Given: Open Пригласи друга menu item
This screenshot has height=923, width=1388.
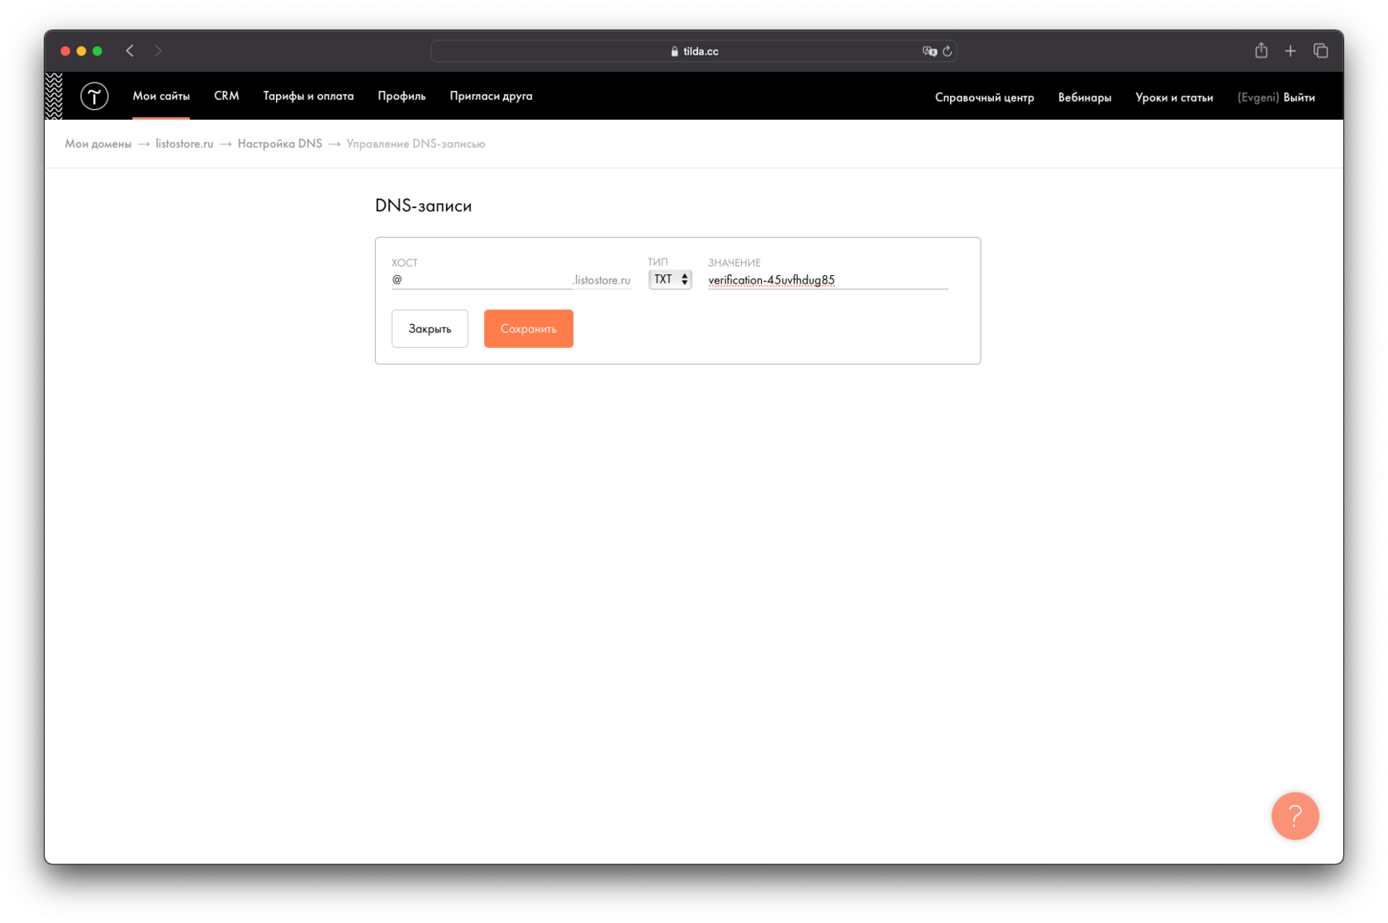Looking at the screenshot, I should (x=491, y=96).
